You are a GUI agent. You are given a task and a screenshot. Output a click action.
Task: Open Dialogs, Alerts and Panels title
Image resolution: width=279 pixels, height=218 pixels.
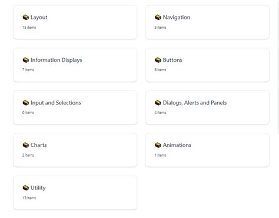click(x=195, y=103)
